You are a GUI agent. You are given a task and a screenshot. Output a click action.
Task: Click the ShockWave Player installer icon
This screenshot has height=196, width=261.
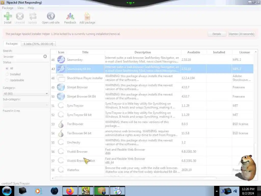coord(61,78)
